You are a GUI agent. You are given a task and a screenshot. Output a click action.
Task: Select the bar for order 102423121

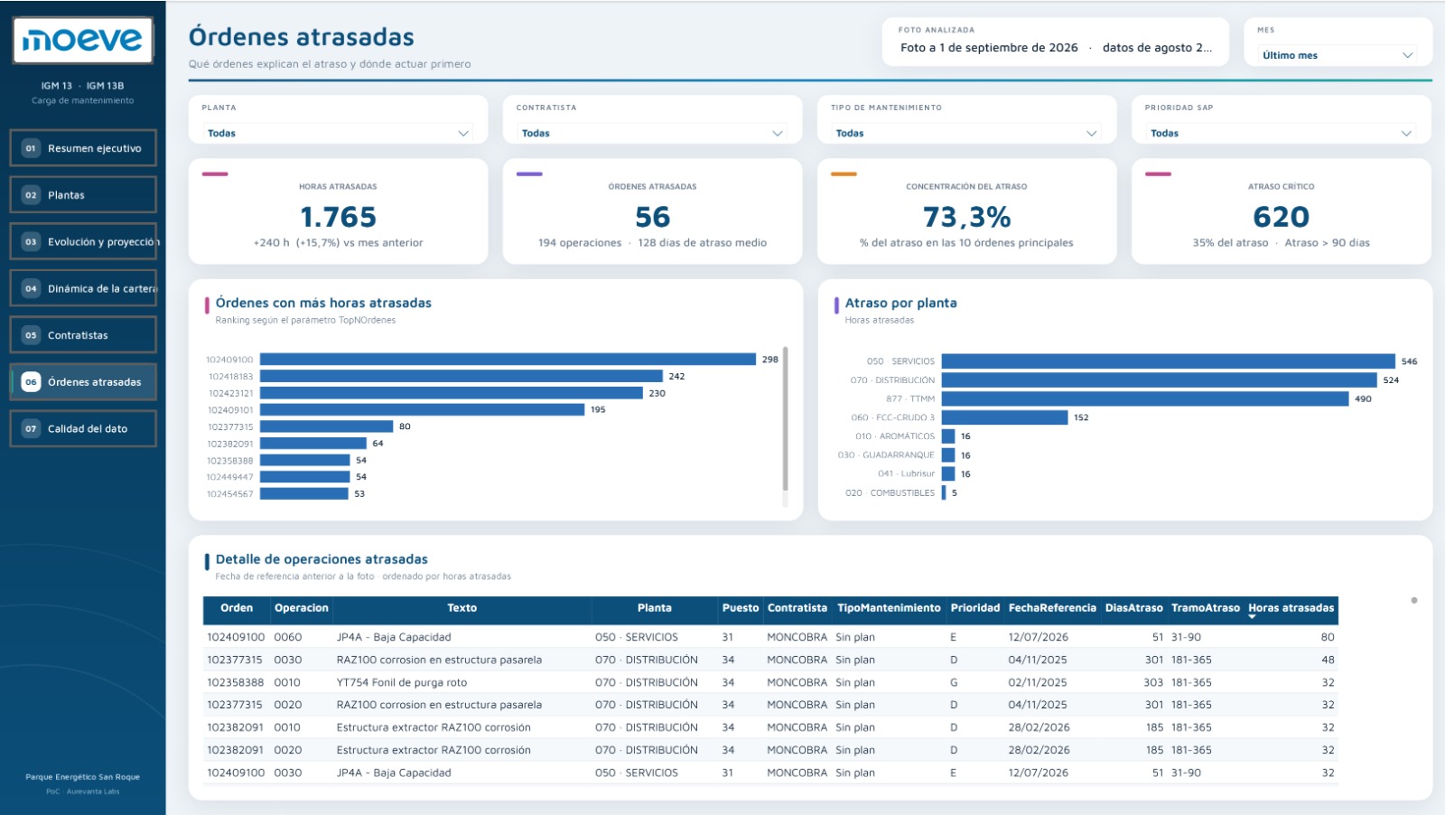tap(452, 393)
